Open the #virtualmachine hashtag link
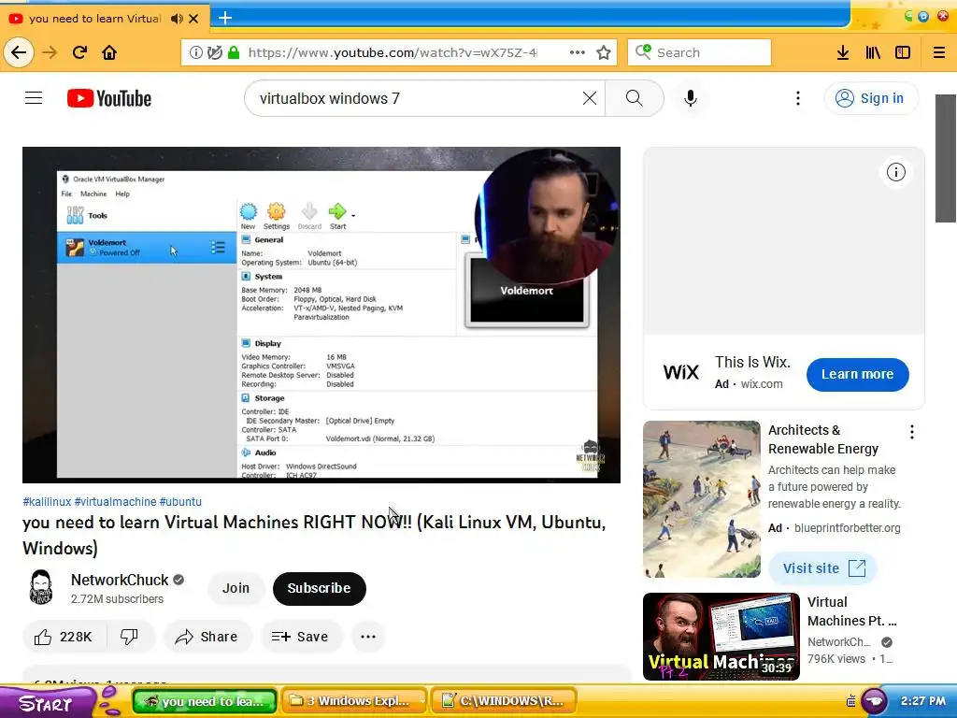The height and width of the screenshot is (718, 957). tap(115, 502)
